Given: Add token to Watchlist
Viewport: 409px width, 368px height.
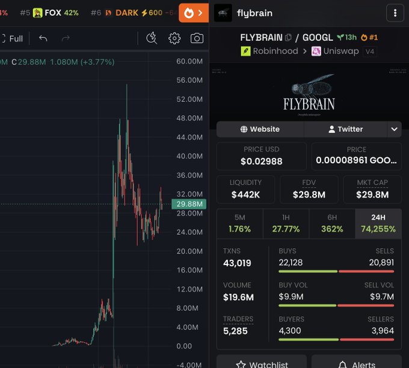Looking at the screenshot, I should click(262, 363).
